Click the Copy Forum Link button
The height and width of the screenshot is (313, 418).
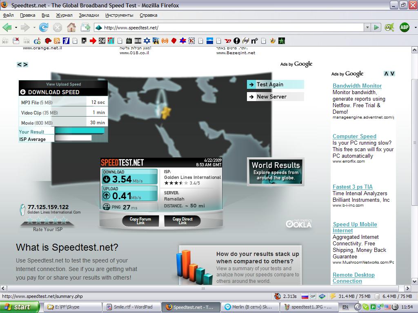coord(140,221)
